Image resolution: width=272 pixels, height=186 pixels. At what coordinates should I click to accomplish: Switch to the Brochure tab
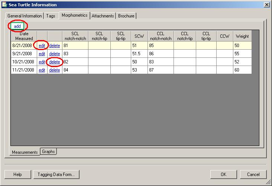126,16
